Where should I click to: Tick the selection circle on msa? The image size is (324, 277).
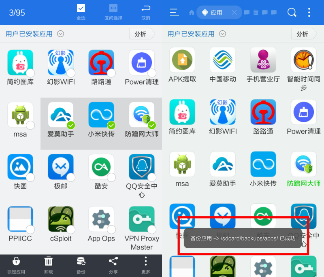(30, 125)
